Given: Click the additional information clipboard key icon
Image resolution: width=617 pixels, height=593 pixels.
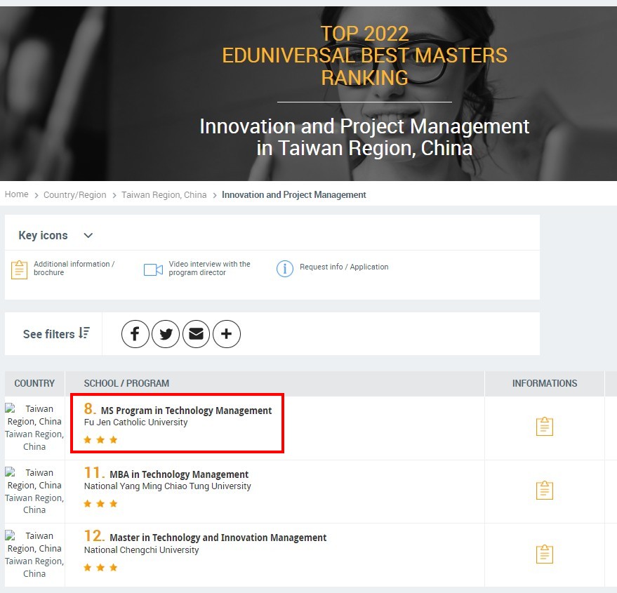Looking at the screenshot, I should [20, 269].
